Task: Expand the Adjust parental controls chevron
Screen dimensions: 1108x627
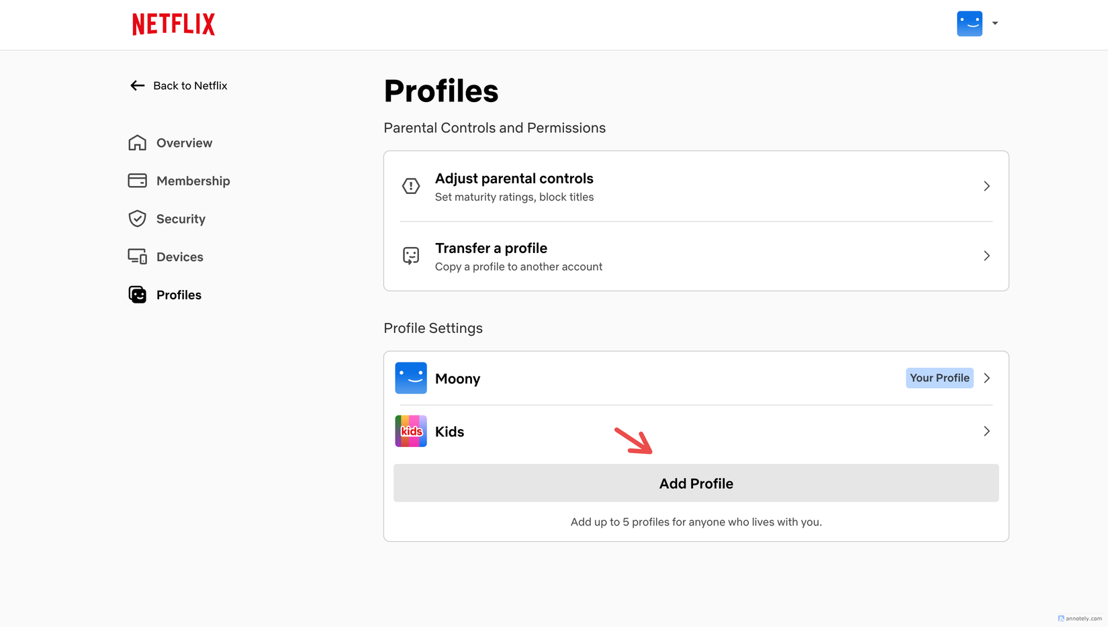Action: click(x=986, y=186)
